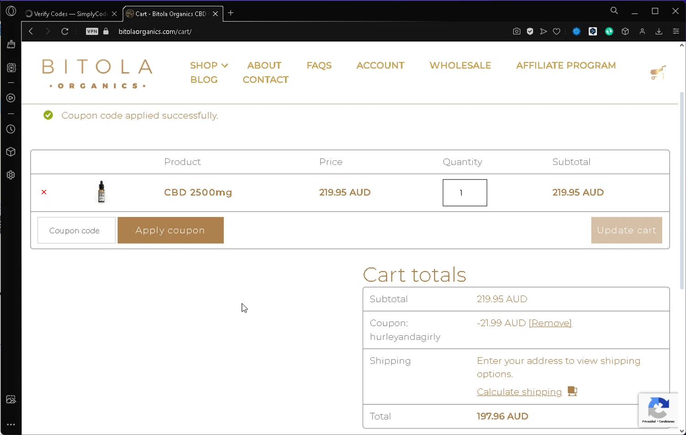Viewport: 686px width, 435px height.
Task: Open the blue globe extension icon
Action: point(577,32)
